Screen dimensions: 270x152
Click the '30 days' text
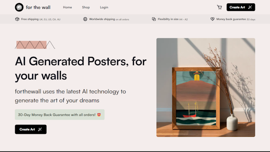pyautogui.click(x=251, y=19)
